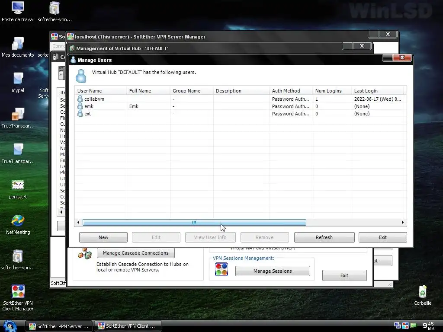This screenshot has width=443, height=332.
Task: Launch NetMeeting desktop icon
Action: (18, 225)
